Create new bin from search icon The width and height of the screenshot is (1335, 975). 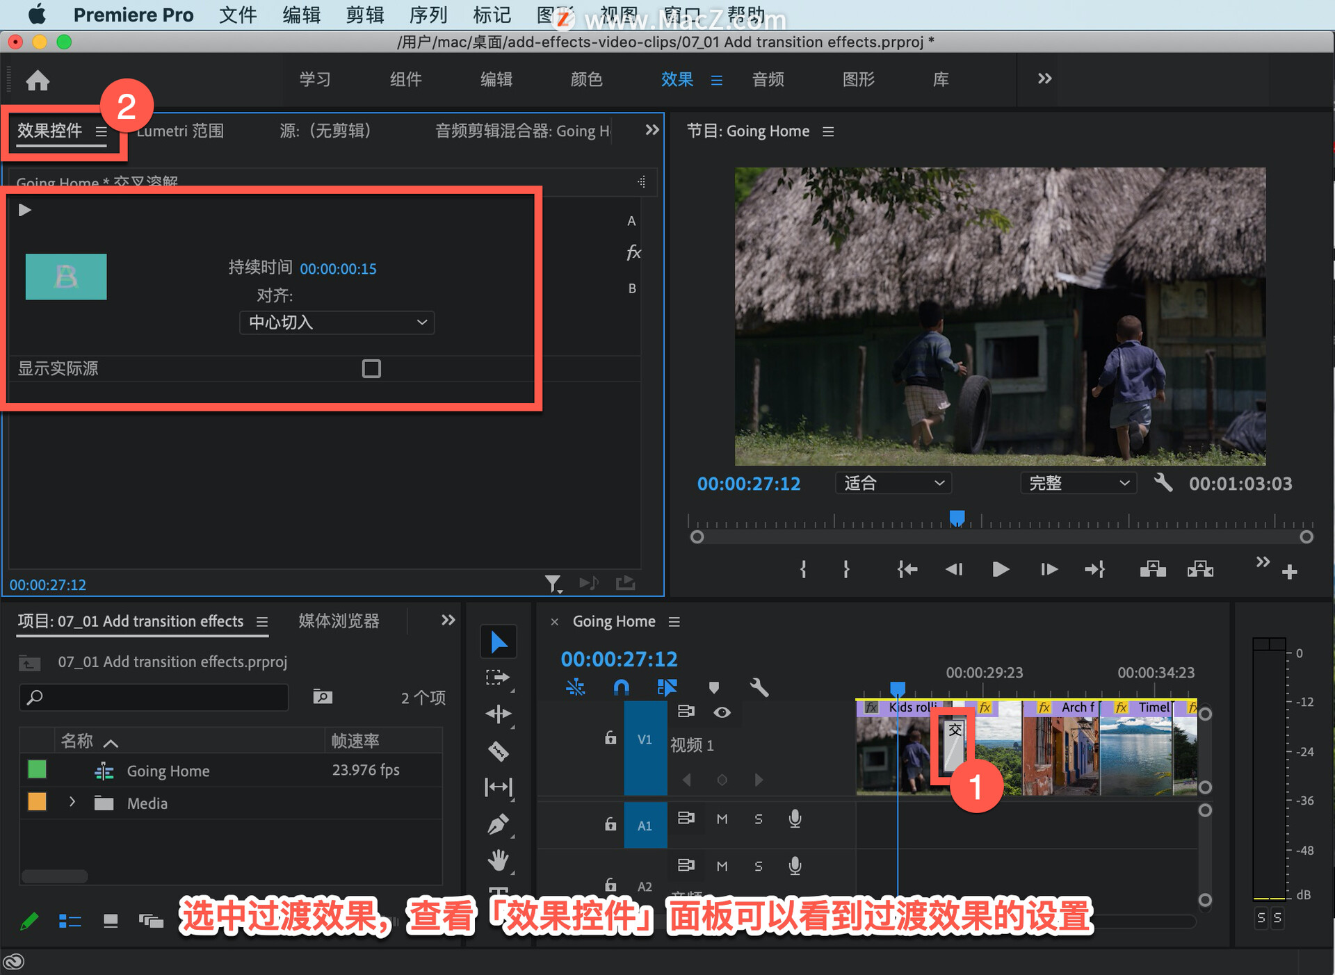(x=323, y=696)
